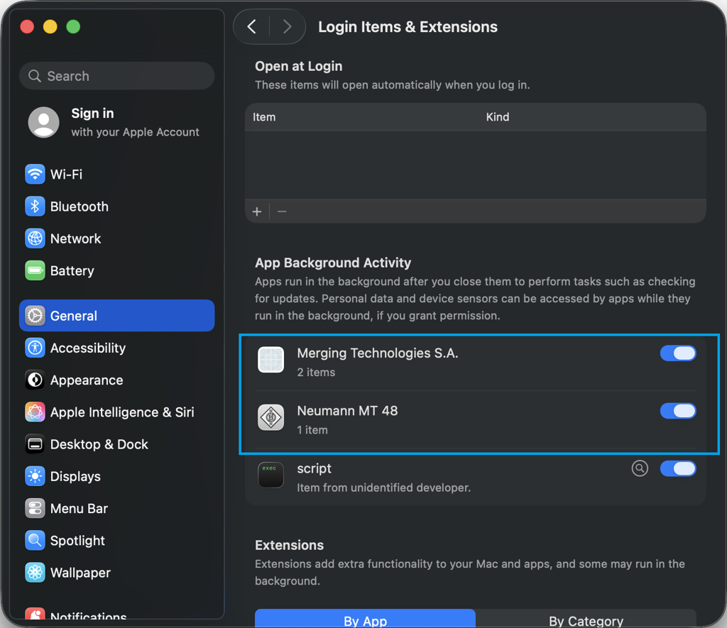The image size is (727, 628).
Task: Open Apple Intelligence & Siri settings
Action: 117,412
